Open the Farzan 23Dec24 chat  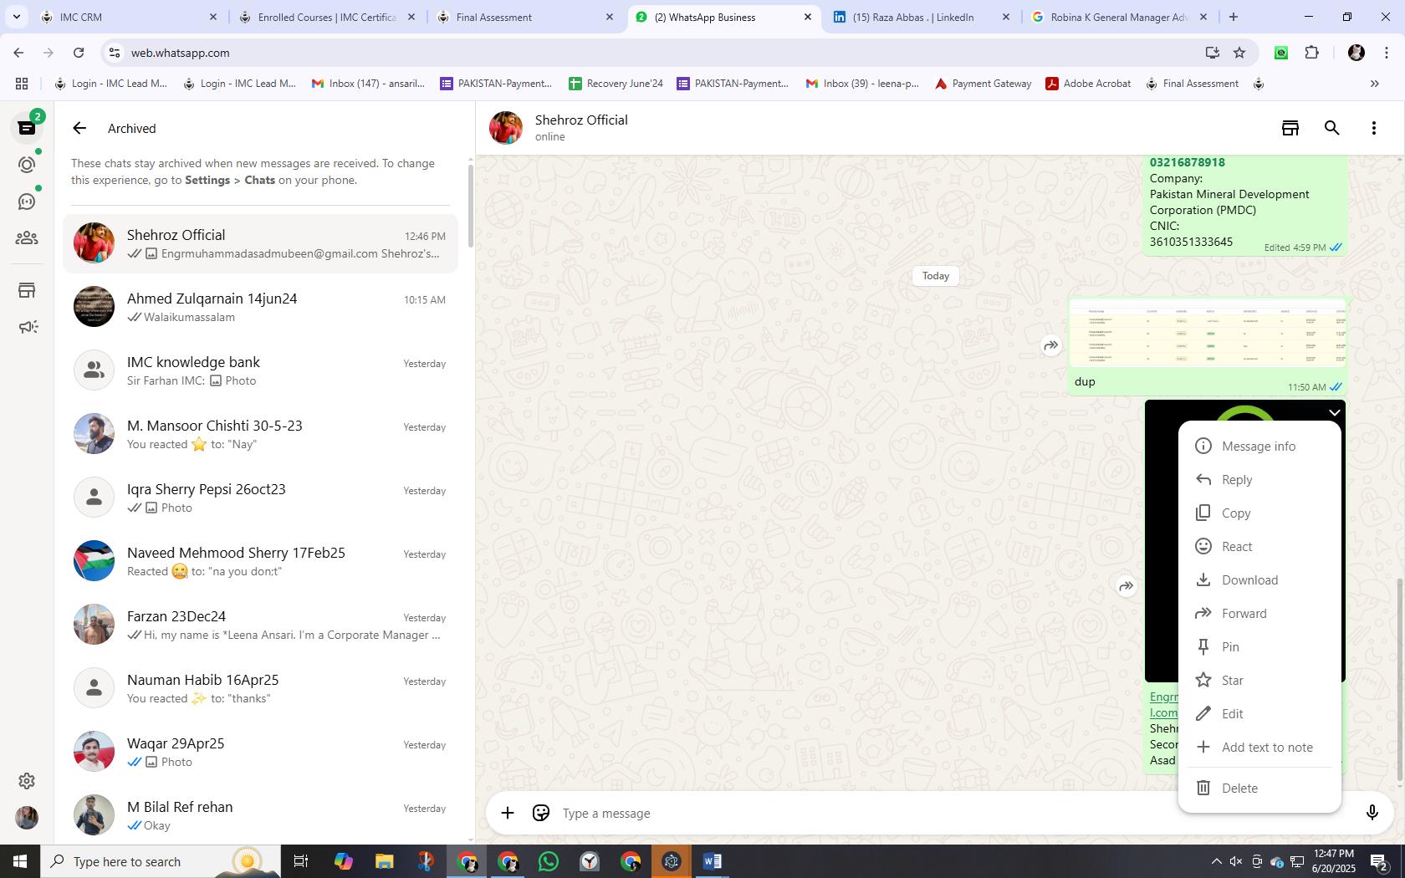260,625
